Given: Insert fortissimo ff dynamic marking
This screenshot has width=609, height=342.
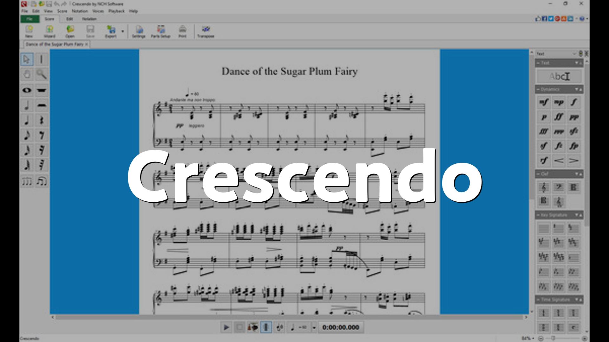Looking at the screenshot, I should tap(559, 117).
